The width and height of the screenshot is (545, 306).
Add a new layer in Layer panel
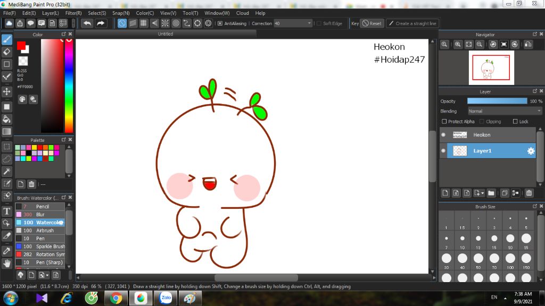click(x=445, y=193)
